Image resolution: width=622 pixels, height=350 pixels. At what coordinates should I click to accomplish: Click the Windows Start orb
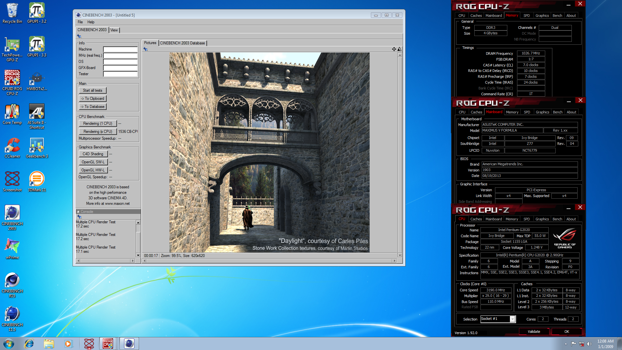(9, 344)
